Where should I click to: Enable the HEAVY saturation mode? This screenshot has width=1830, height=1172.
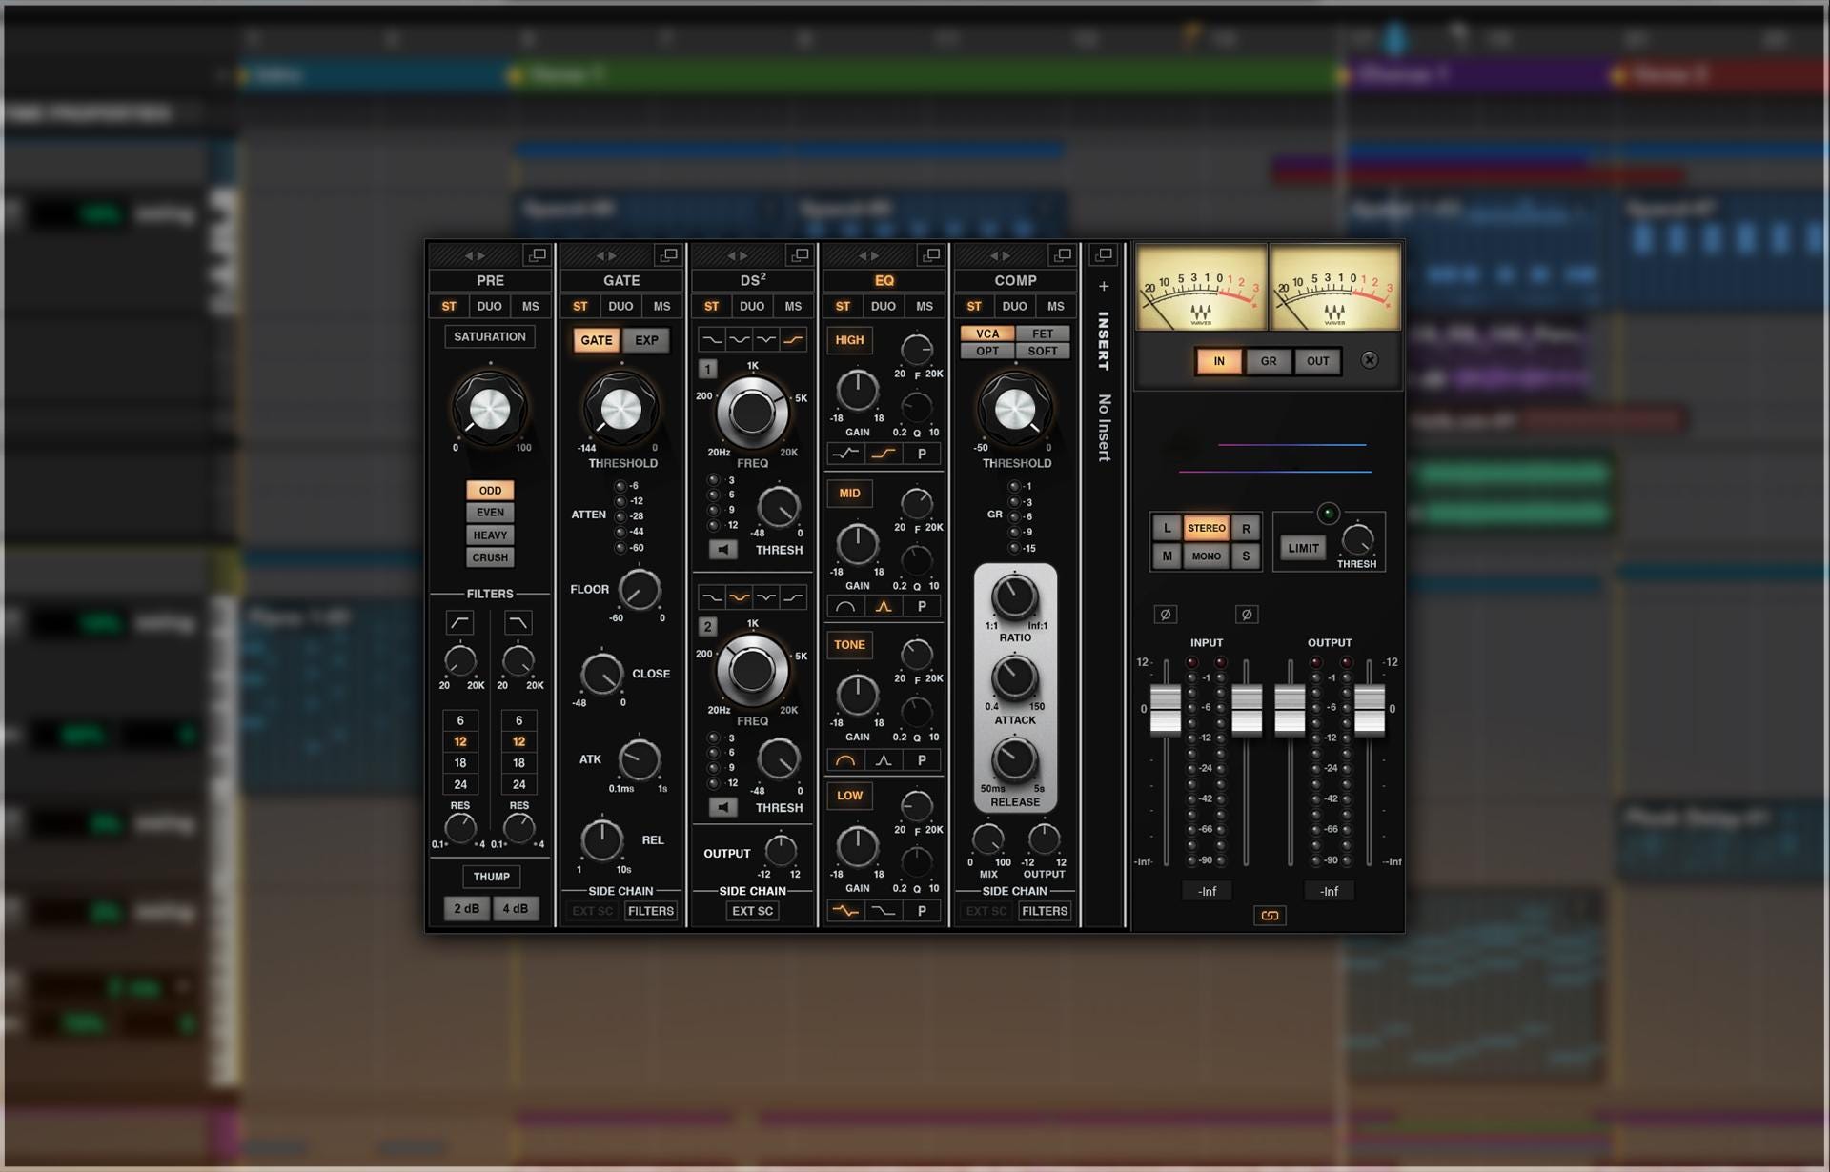490,535
